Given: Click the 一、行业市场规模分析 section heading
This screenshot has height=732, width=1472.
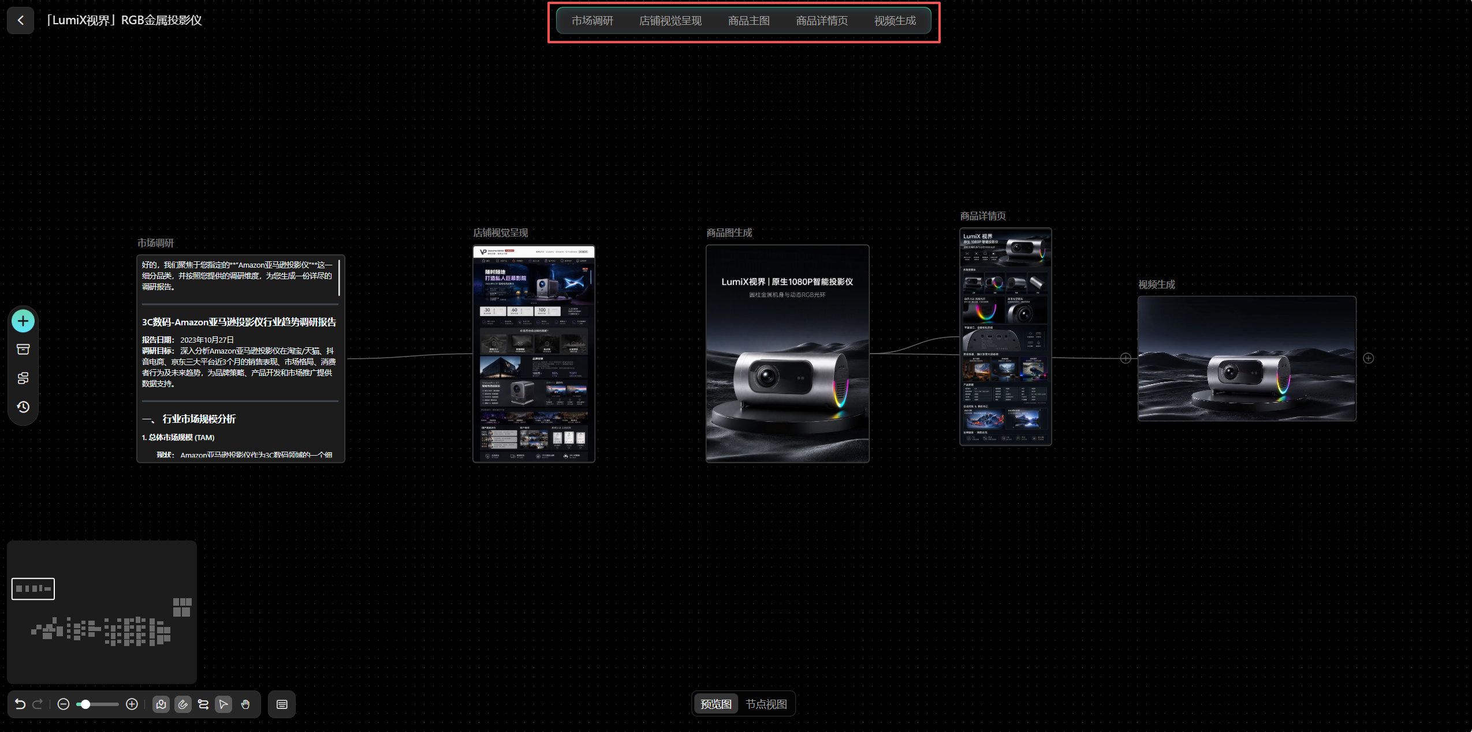Looking at the screenshot, I should coord(189,419).
